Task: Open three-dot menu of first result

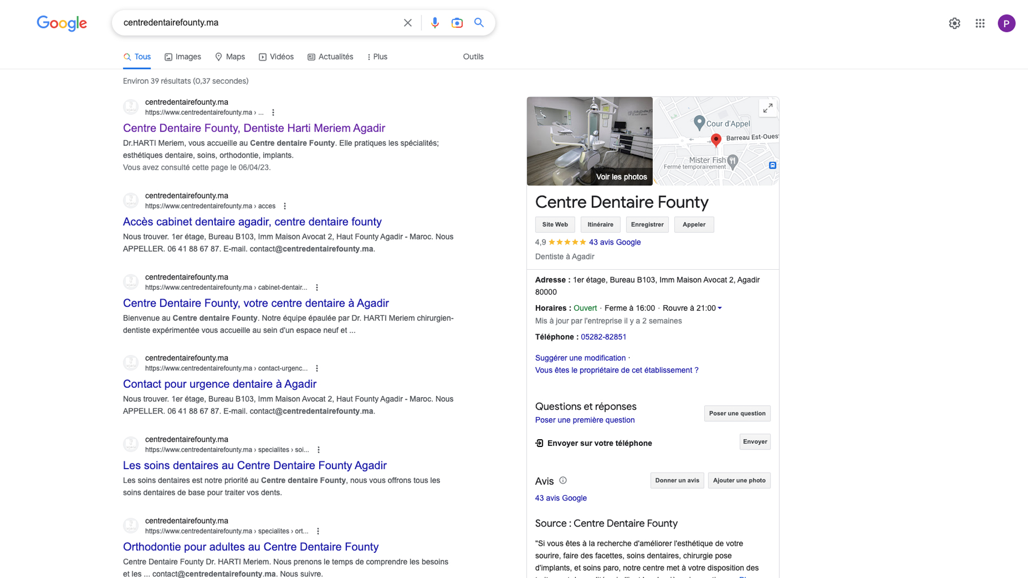Action: pos(273,113)
